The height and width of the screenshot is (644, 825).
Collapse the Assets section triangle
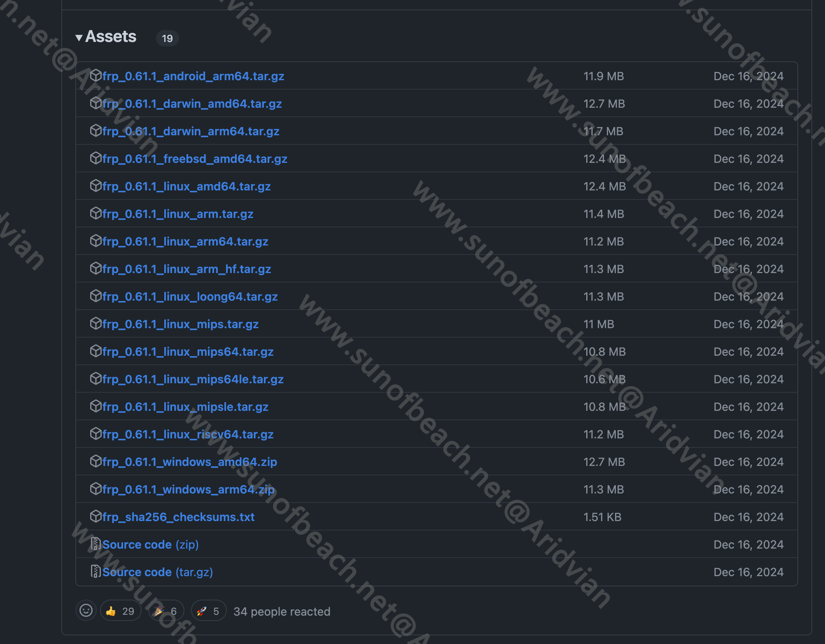coord(79,38)
